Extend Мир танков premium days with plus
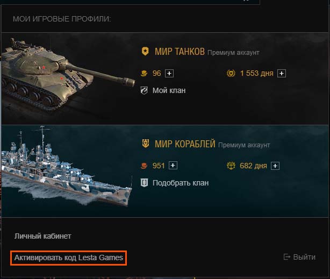The height and width of the screenshot is (279, 330). 282,74
